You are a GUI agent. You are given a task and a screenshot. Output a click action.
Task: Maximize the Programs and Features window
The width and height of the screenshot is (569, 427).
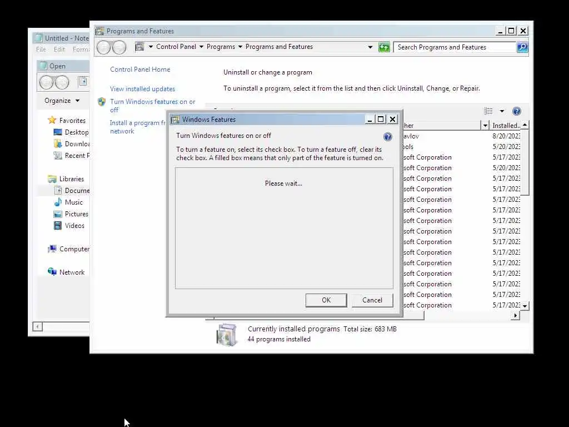point(511,31)
